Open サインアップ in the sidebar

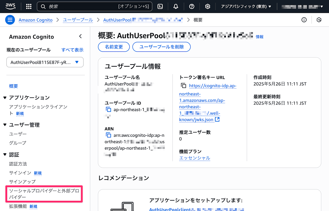[22, 181]
